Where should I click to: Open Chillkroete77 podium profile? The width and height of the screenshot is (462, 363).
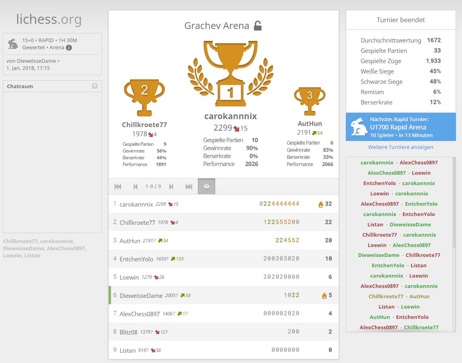pos(144,125)
